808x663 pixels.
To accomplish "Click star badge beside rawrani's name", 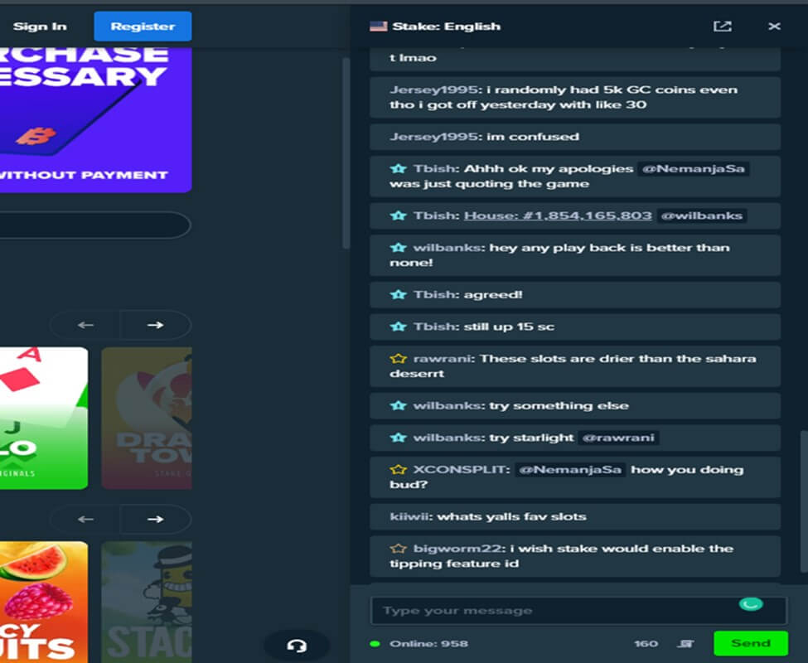I will (398, 359).
